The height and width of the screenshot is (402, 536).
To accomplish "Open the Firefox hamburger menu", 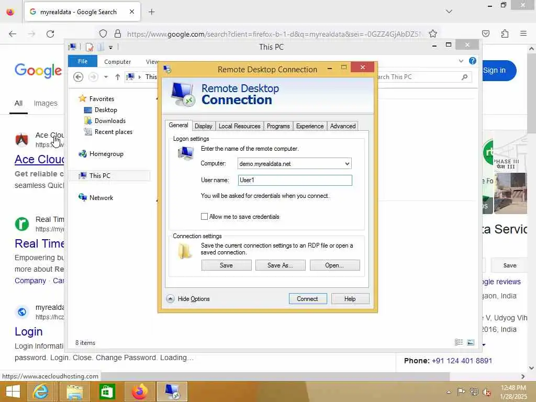I will (x=523, y=33).
